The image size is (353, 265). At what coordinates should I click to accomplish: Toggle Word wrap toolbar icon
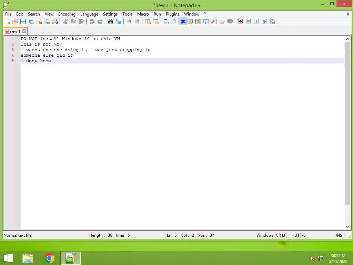(166, 21)
